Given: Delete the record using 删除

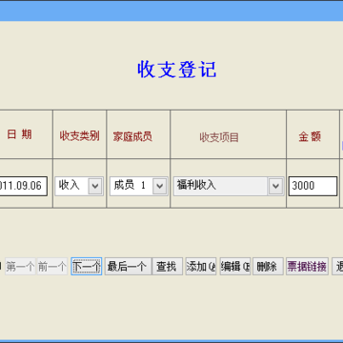Looking at the screenshot, I should pos(268,267).
